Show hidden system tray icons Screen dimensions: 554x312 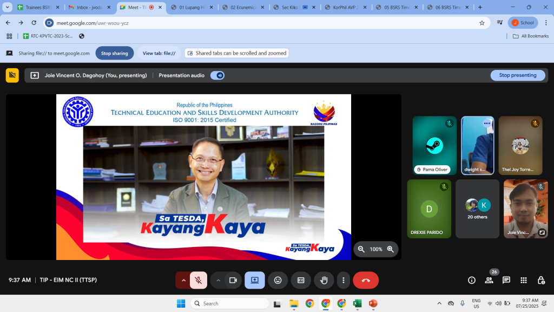click(x=439, y=303)
